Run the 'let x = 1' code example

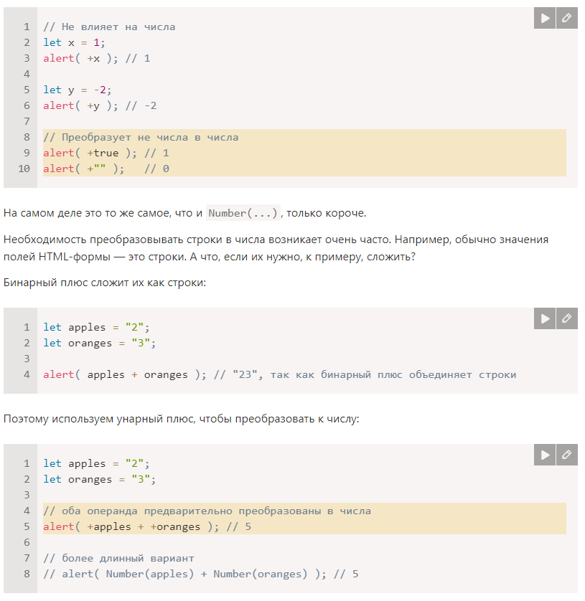point(546,18)
